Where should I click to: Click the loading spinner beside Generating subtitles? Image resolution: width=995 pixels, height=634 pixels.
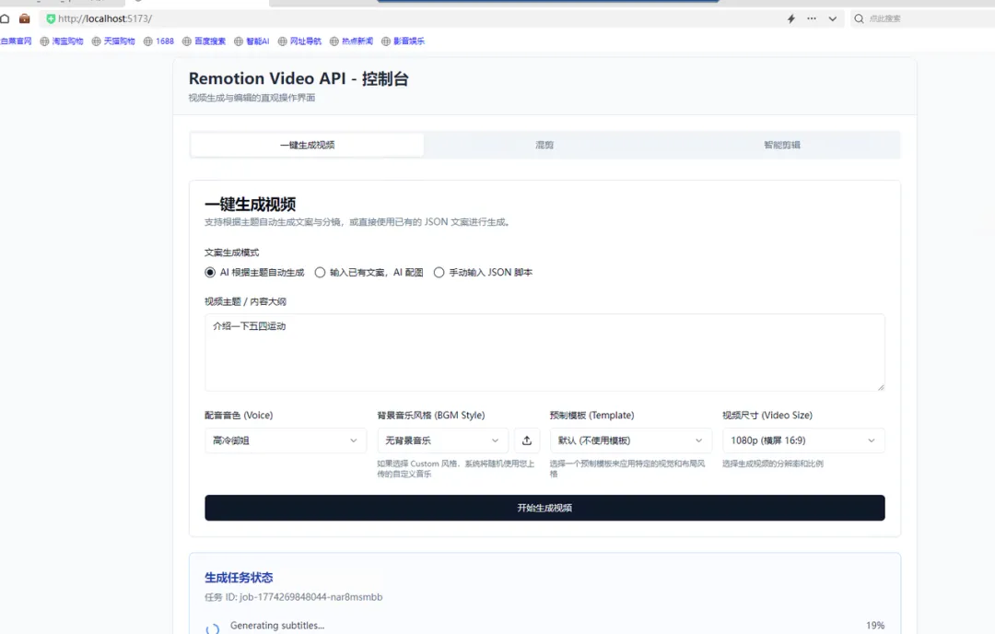click(213, 628)
